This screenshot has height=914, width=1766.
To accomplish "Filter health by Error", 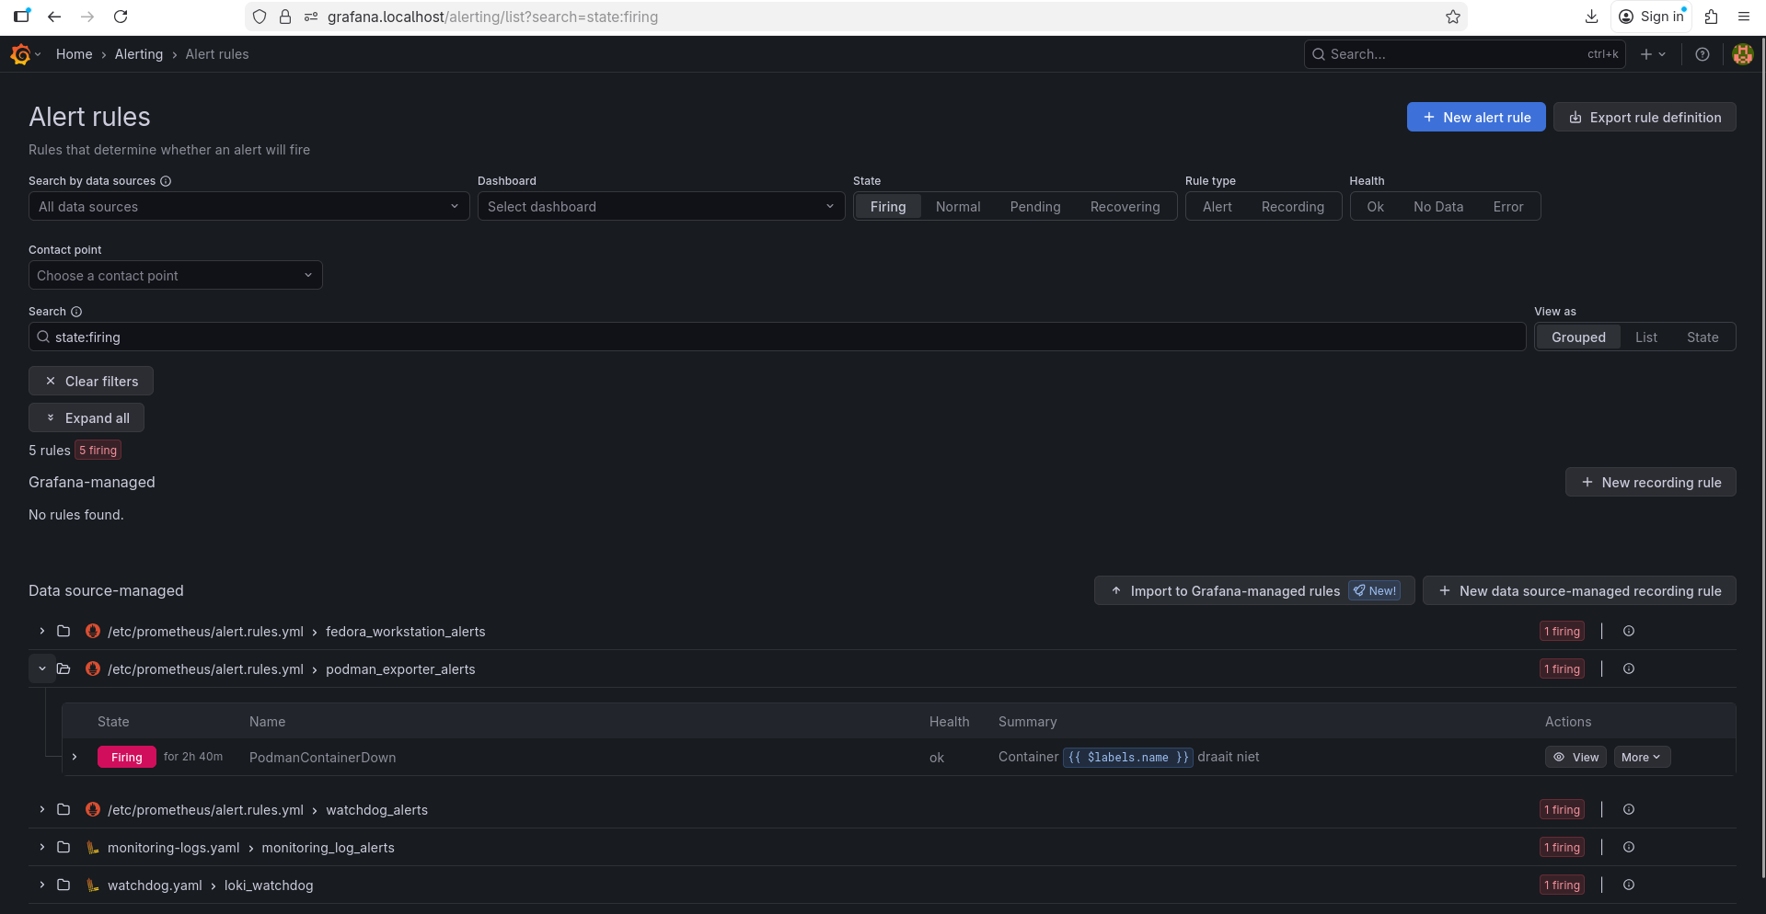I will click(1507, 207).
